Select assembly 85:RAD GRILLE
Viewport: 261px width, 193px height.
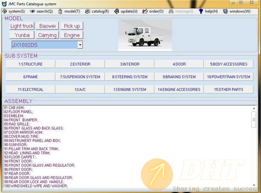tap(17, 124)
